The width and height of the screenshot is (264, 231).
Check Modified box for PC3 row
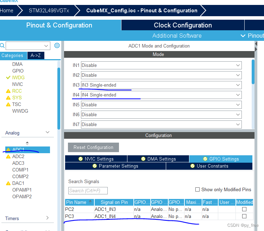pos(244,216)
